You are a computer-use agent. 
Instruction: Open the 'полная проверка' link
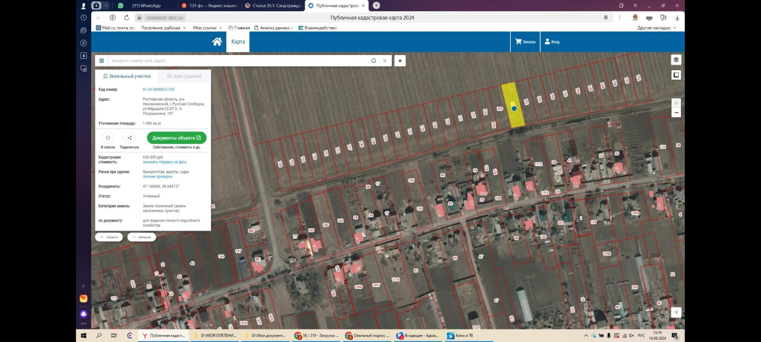click(157, 177)
